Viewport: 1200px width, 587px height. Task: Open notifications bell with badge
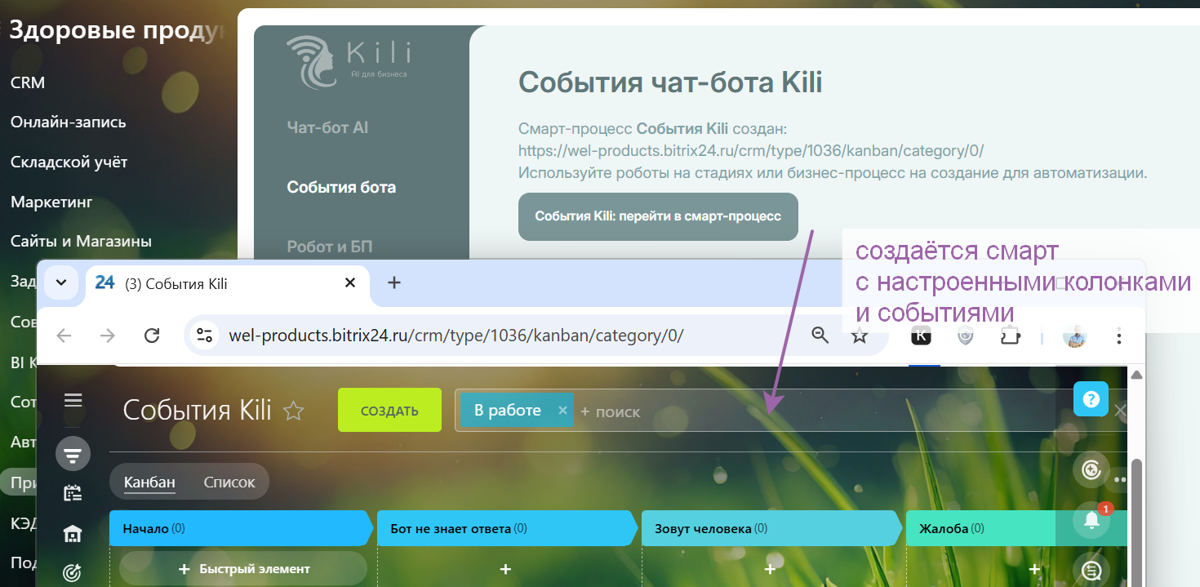tap(1091, 520)
